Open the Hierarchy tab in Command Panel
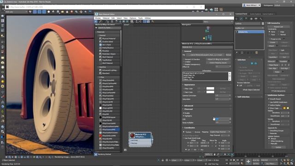This screenshot has width=295, height=166. (246, 19)
